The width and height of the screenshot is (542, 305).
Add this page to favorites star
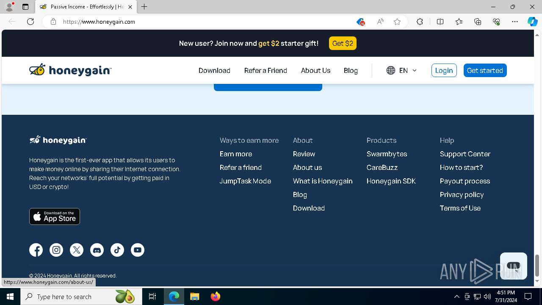pyautogui.click(x=397, y=22)
